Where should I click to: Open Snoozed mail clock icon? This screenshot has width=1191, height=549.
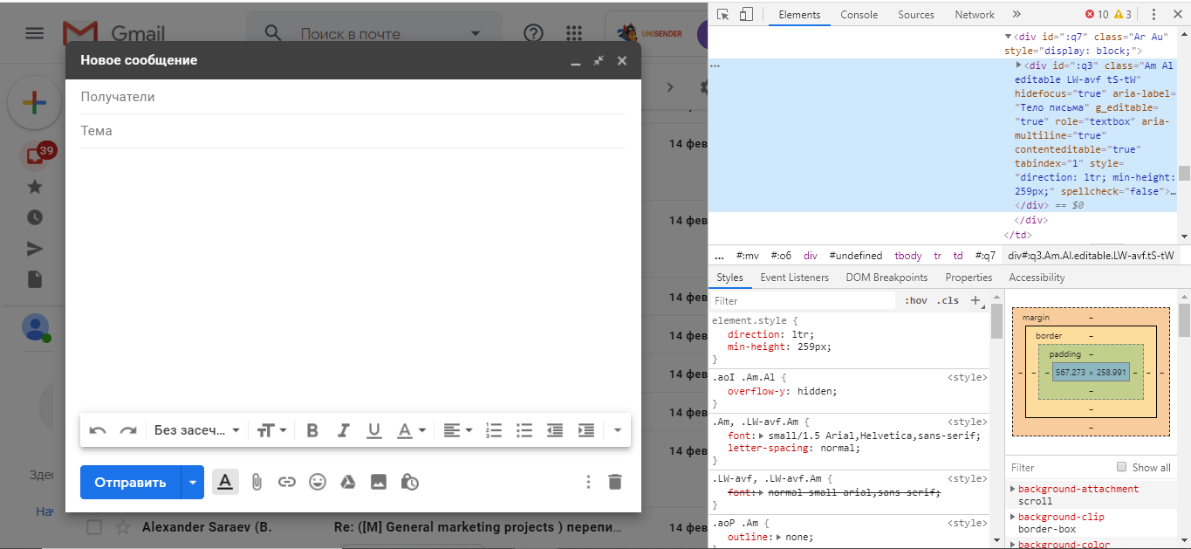35,217
